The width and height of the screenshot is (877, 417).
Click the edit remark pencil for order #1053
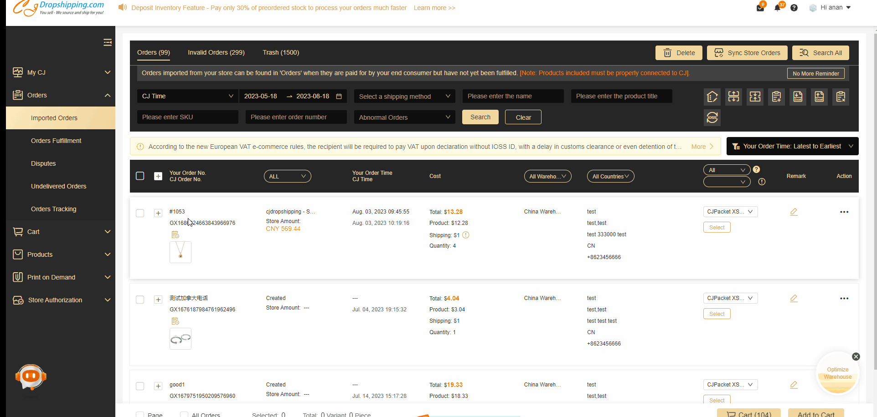[x=794, y=212]
